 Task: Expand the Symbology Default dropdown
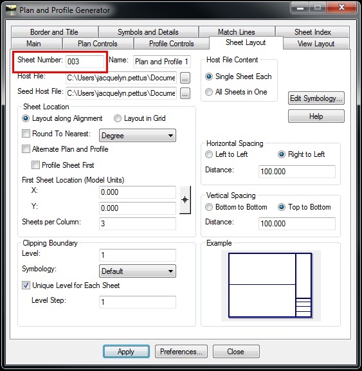click(138, 271)
